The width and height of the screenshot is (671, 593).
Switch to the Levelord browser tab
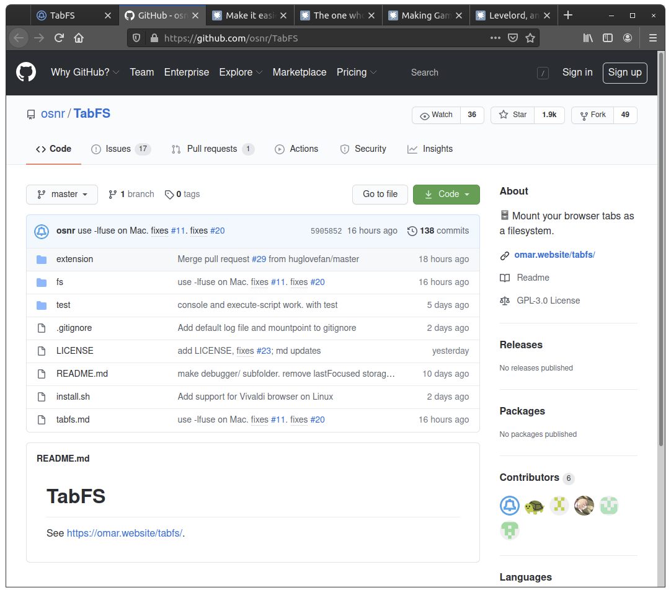[513, 15]
